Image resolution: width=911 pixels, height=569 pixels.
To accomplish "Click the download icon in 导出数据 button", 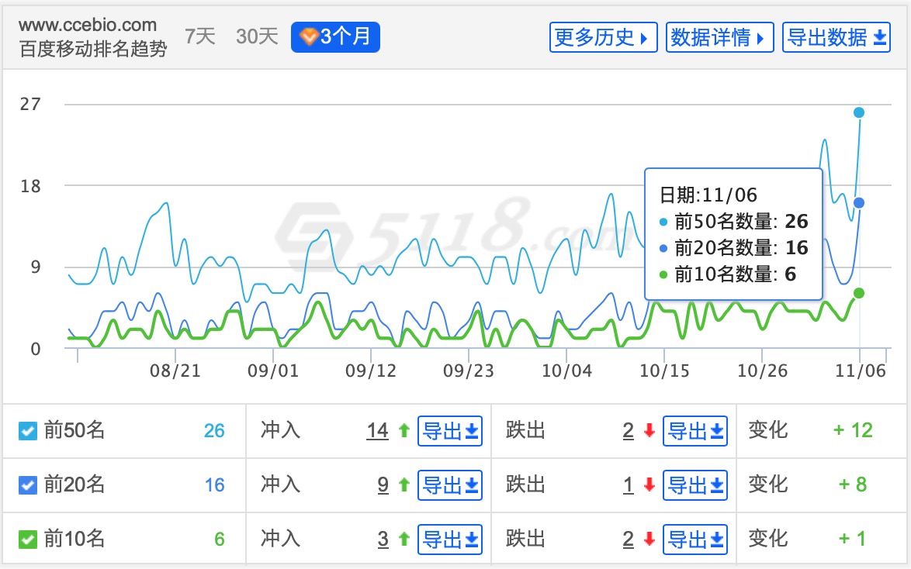I will point(880,36).
